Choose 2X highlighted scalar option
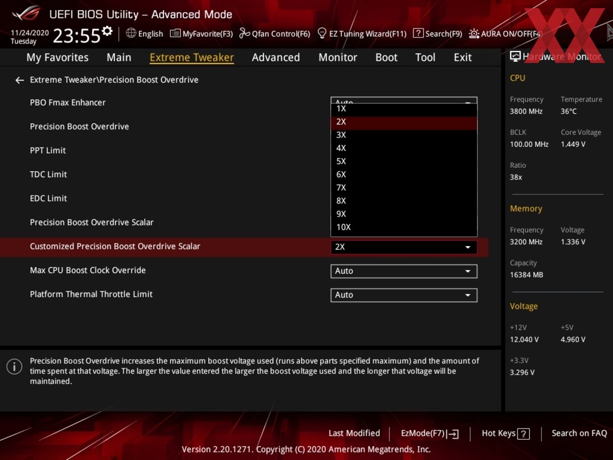This screenshot has height=460, width=613. [x=404, y=122]
